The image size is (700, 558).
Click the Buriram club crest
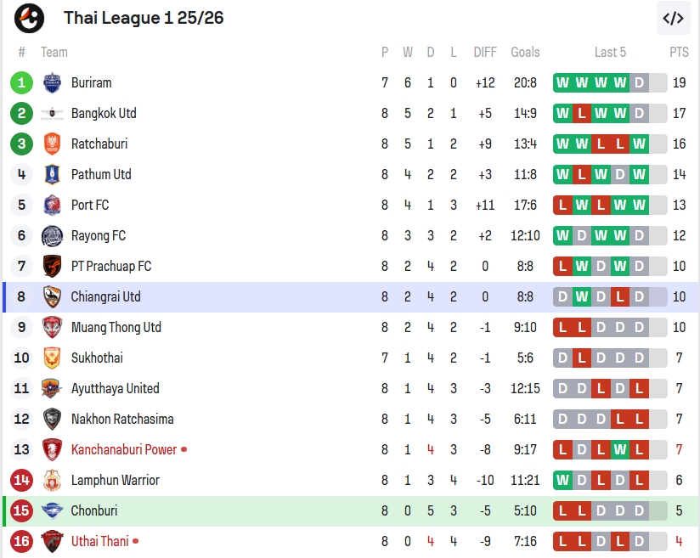pyautogui.click(x=53, y=82)
